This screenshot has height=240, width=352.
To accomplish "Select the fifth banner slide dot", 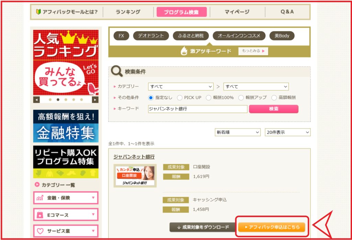I will point(81,100).
